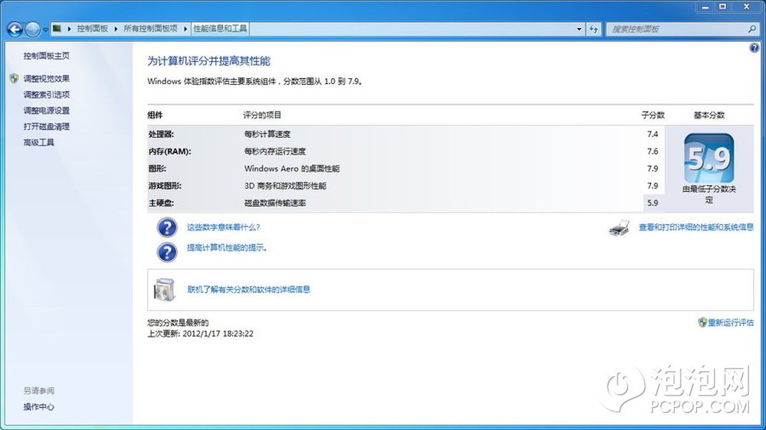
Task: Open 高级工具 link
Action: click(38, 142)
